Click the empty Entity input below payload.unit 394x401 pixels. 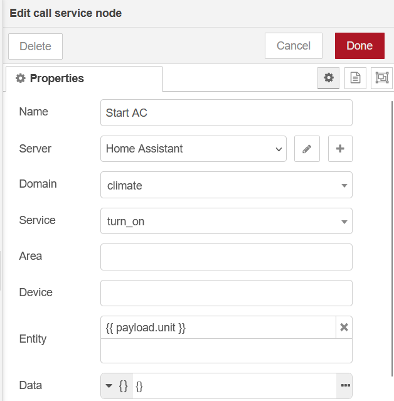pos(226,351)
